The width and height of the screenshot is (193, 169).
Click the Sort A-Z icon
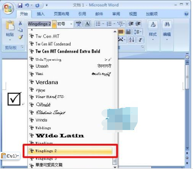click(132, 40)
